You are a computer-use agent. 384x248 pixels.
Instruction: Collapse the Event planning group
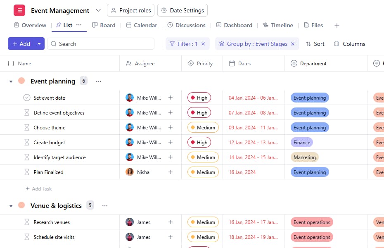(x=11, y=82)
